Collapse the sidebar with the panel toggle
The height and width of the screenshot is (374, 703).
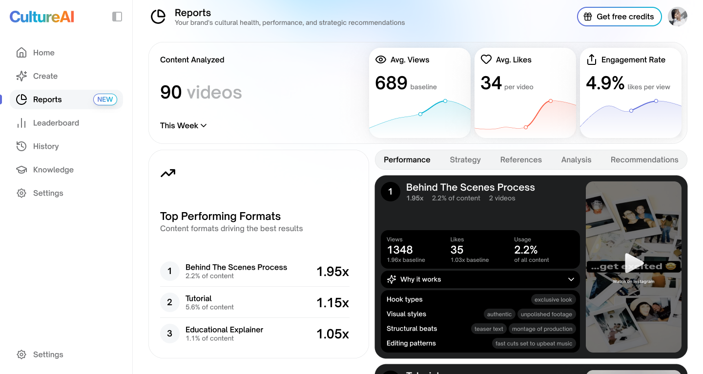tap(117, 16)
